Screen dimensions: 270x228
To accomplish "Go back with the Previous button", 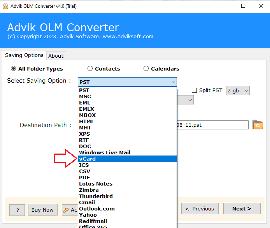I will [200, 209].
